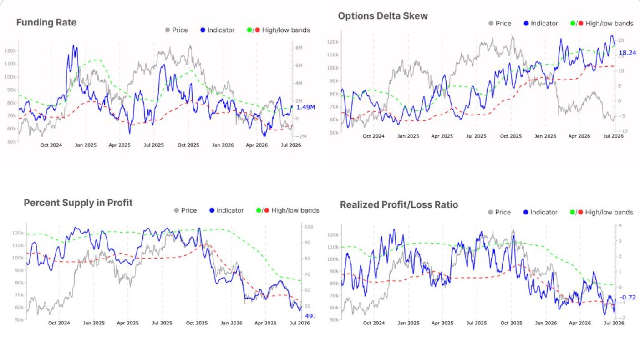Click green band dot in Options Delta Skew legend
This screenshot has width=640, height=339.
(572, 23)
